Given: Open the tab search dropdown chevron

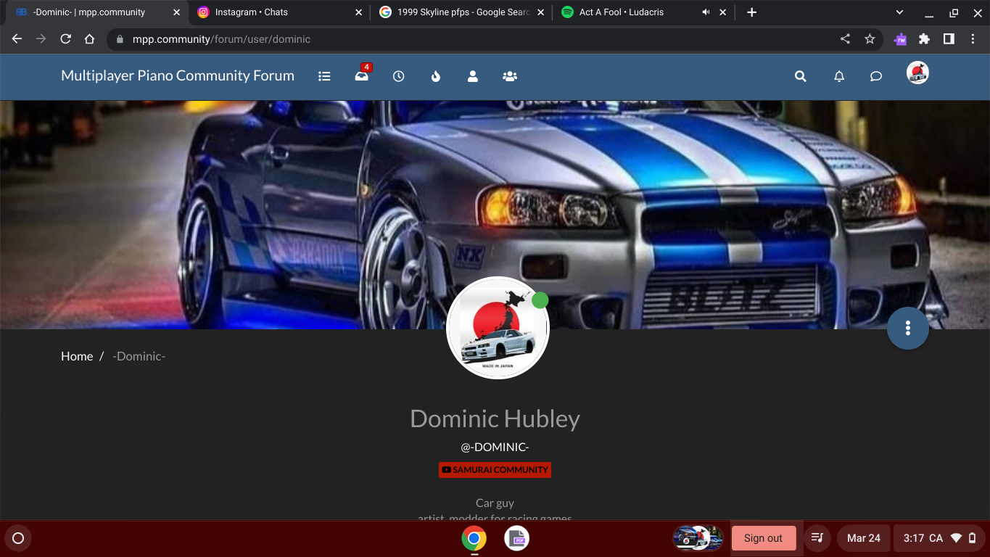Looking at the screenshot, I should (899, 12).
